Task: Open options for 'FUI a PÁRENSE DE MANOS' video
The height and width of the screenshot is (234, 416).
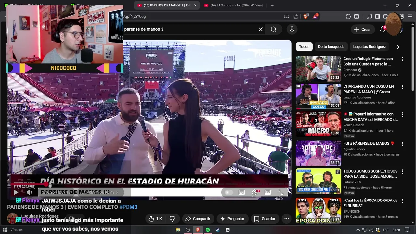Action: click(402, 144)
